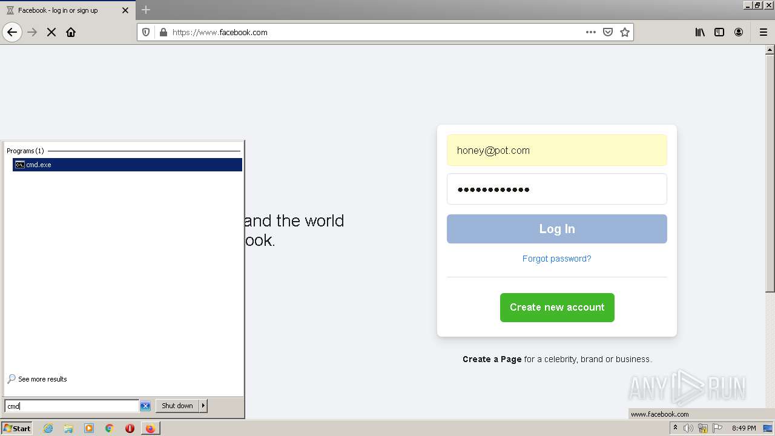Open the Forgot password? link
Image resolution: width=775 pixels, height=436 pixels.
pyautogui.click(x=556, y=259)
